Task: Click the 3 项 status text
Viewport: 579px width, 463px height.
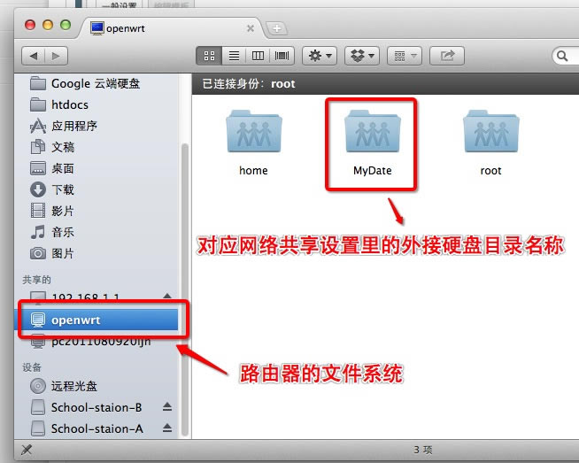Action: click(x=423, y=450)
